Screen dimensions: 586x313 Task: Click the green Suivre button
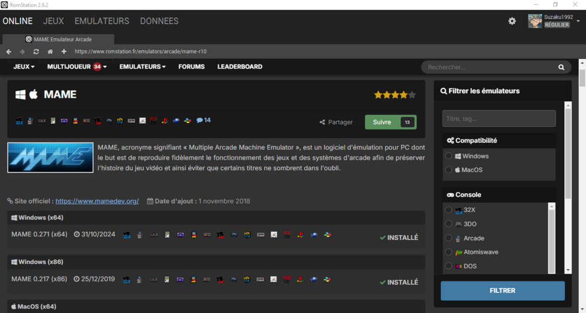[390, 122]
